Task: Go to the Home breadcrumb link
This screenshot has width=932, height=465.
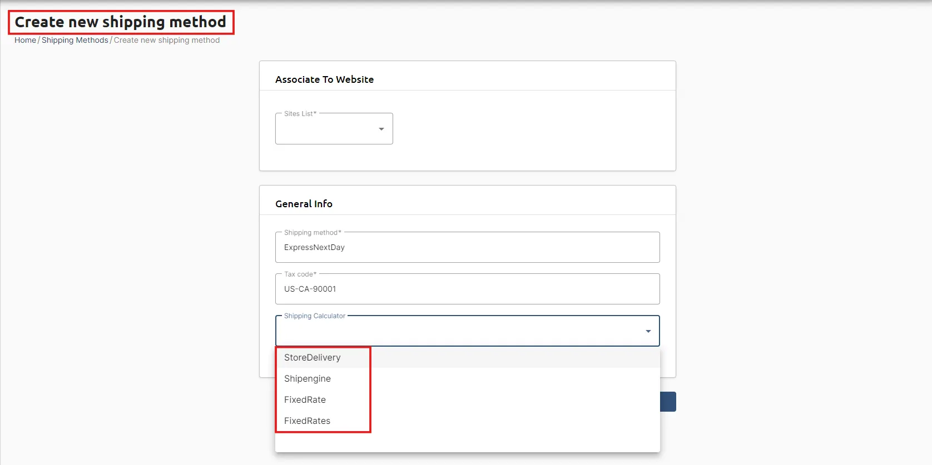Action: [x=25, y=40]
